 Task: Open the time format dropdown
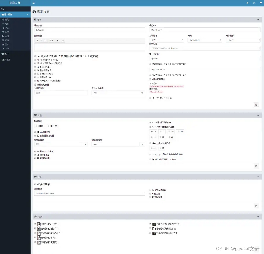(243, 40)
